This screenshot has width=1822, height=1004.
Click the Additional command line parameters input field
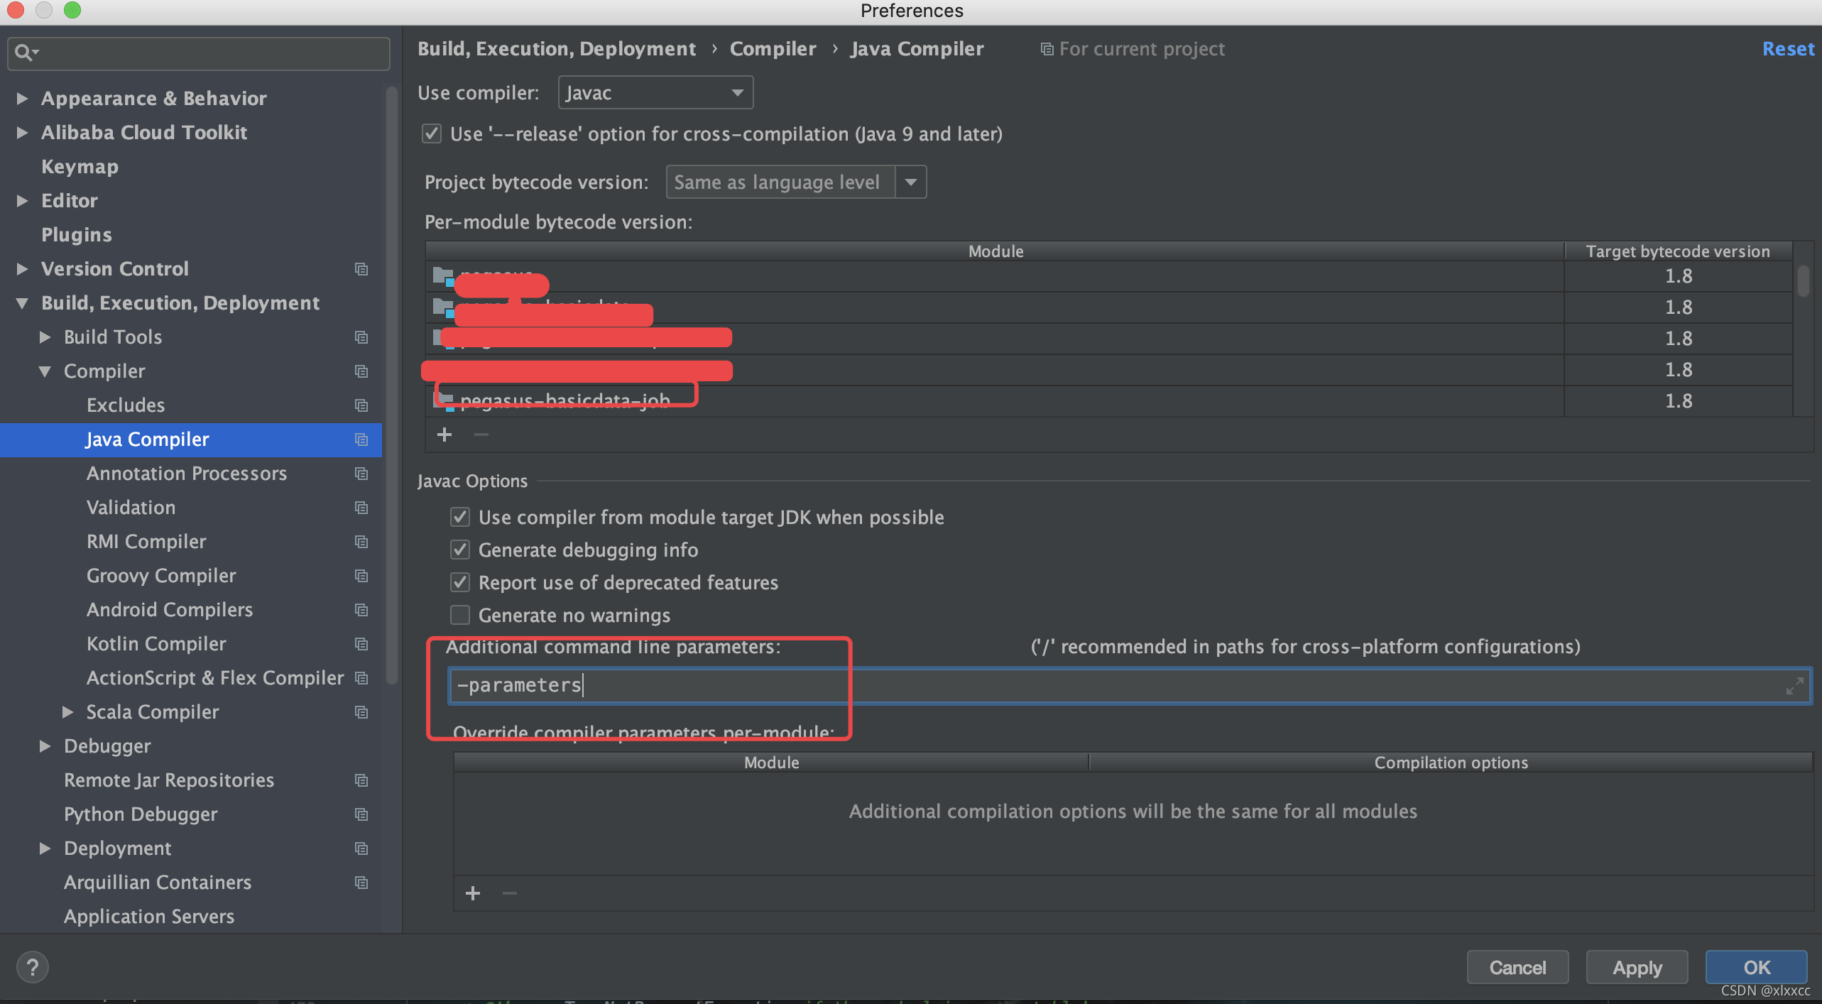coord(1123,684)
